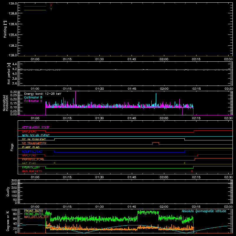Viewport: 236px width, 236px height.
Task: Click the red BAD_PACKETS tick near 02:13
Action: (192, 171)
